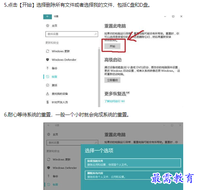Select 恢复 in the upper sidebar
Screen dimensions: 197x190
coord(54,77)
